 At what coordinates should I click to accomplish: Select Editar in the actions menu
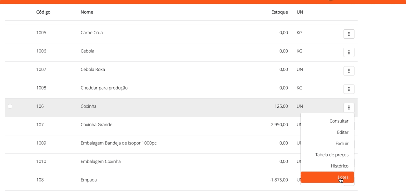[x=342, y=132]
